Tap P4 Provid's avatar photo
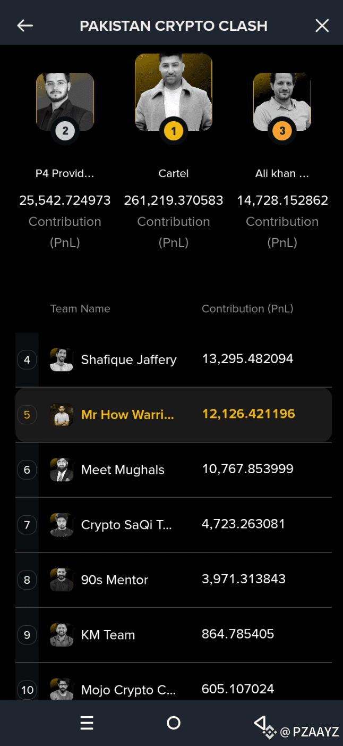Image resolution: width=343 pixels, height=746 pixels. (x=65, y=102)
